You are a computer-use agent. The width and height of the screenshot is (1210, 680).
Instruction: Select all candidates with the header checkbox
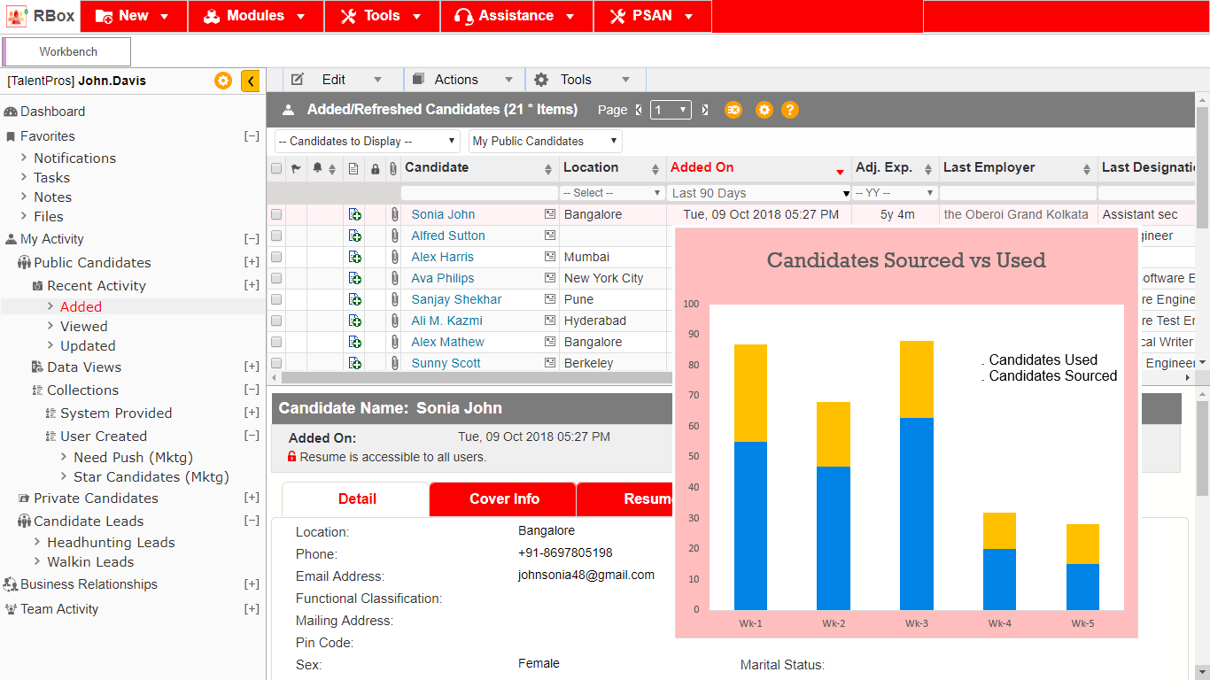[276, 168]
